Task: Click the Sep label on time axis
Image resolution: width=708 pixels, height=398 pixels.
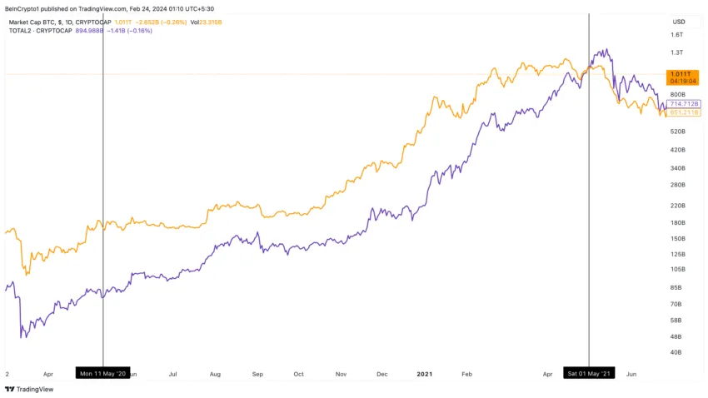Action: 257,374
